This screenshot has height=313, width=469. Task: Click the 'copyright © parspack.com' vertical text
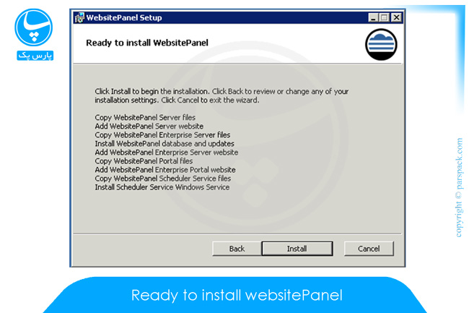[459, 187]
